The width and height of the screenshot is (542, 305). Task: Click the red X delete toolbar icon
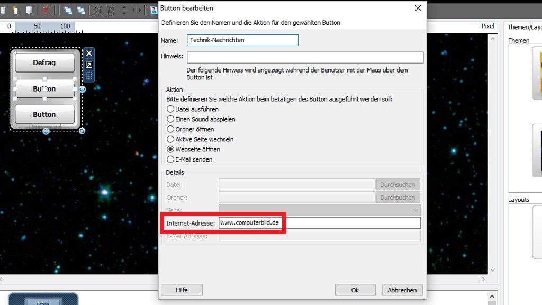(46, 10)
